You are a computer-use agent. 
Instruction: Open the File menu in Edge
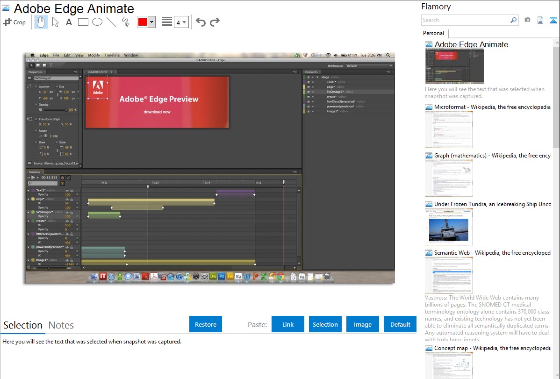(56, 55)
